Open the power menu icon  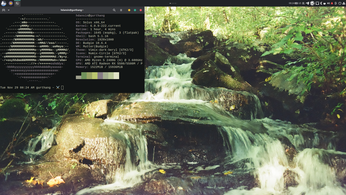pos(340,3)
